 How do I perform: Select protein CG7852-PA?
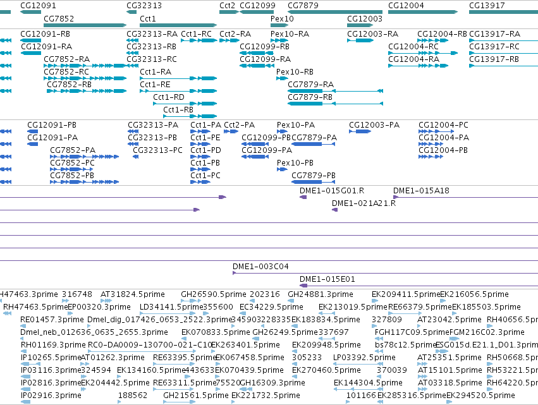[85, 157]
